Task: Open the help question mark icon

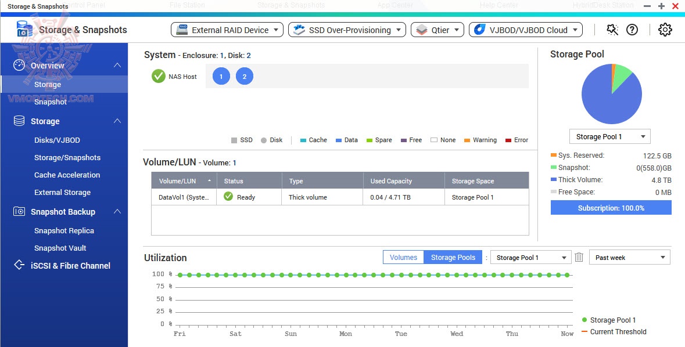Action: click(632, 30)
